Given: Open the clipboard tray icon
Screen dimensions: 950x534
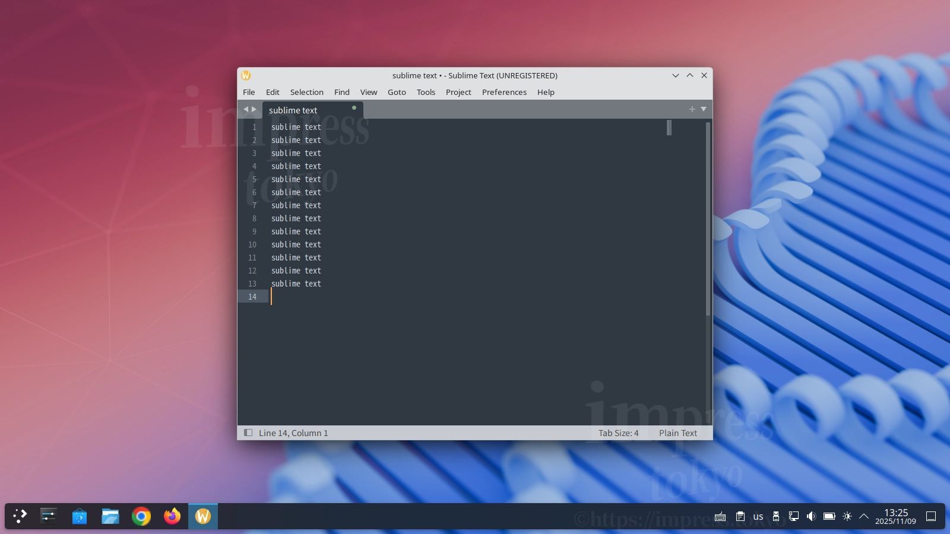Looking at the screenshot, I should pyautogui.click(x=740, y=516).
